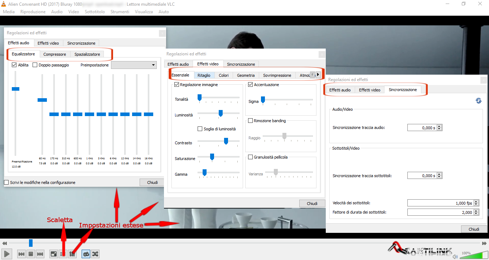Toggle the shuffle/random icon
This screenshot has width=489, height=260.
click(x=95, y=254)
